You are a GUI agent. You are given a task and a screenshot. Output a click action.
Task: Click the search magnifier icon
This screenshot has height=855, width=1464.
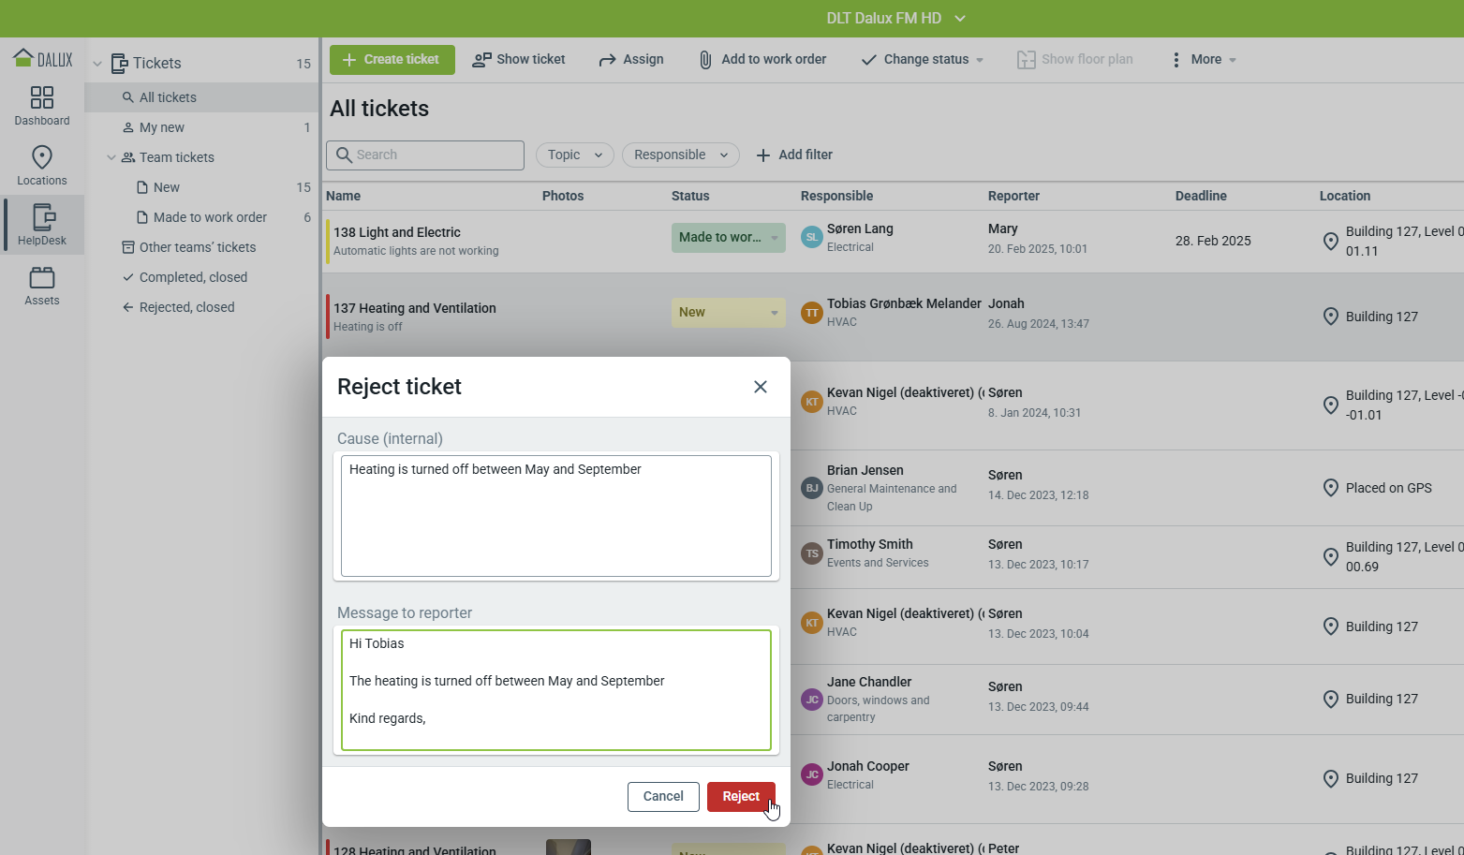(345, 155)
